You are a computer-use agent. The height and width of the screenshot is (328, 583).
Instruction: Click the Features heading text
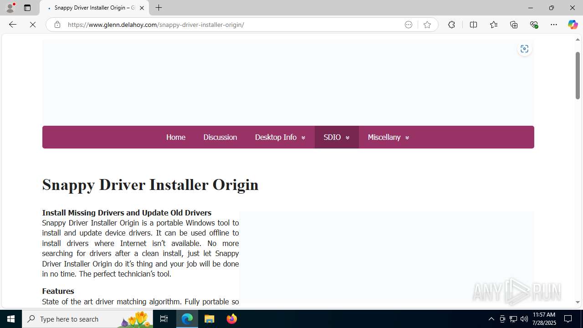click(58, 291)
